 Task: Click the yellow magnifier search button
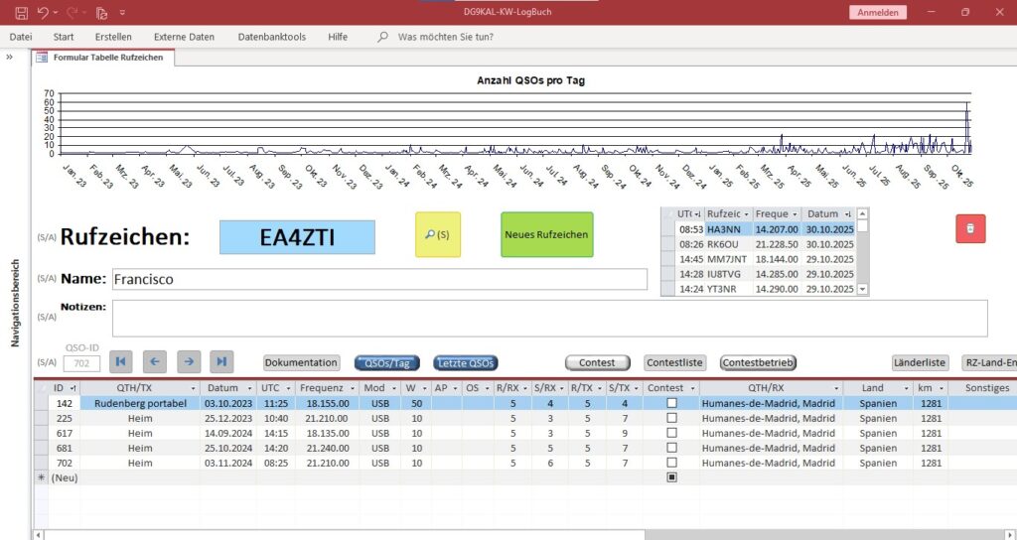click(x=437, y=234)
